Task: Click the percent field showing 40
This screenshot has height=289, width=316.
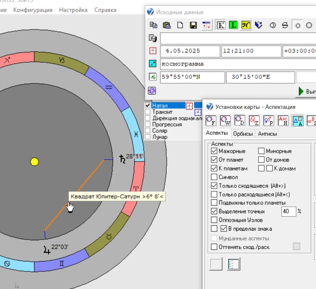Action: coord(289,211)
